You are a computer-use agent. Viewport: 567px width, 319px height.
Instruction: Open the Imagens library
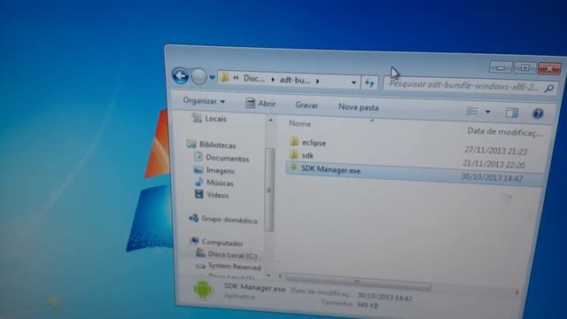point(221,171)
